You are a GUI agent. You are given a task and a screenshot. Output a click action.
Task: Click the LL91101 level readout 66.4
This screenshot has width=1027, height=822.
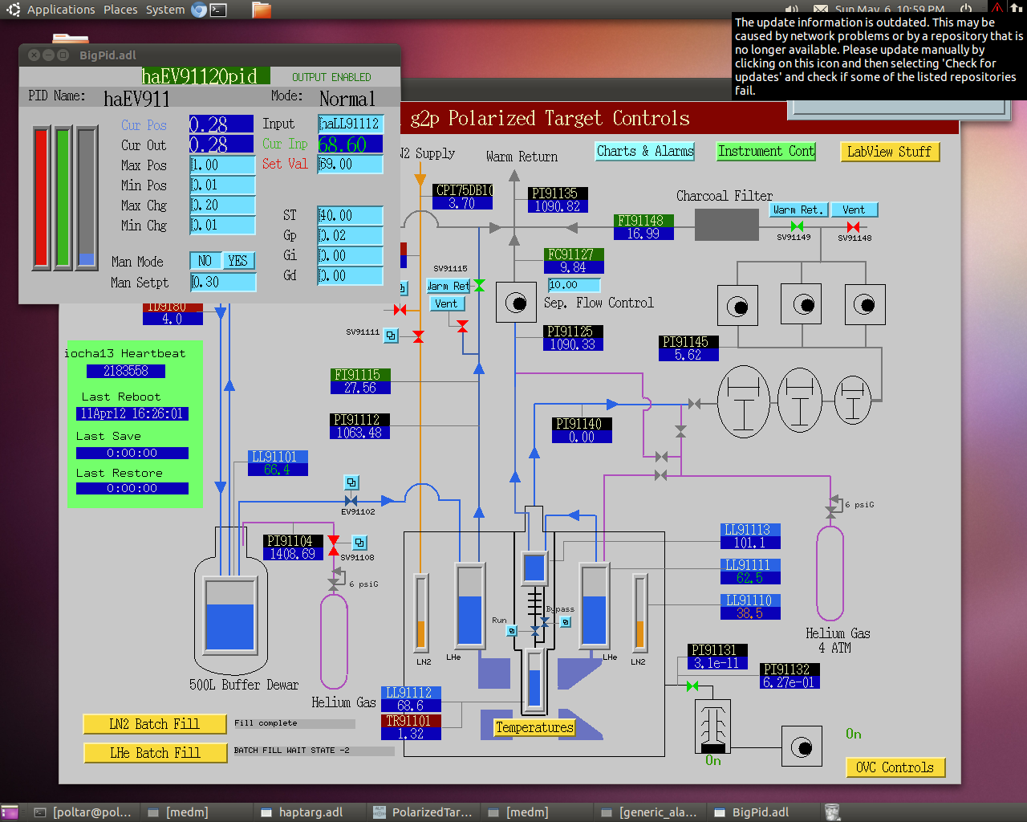(x=277, y=470)
